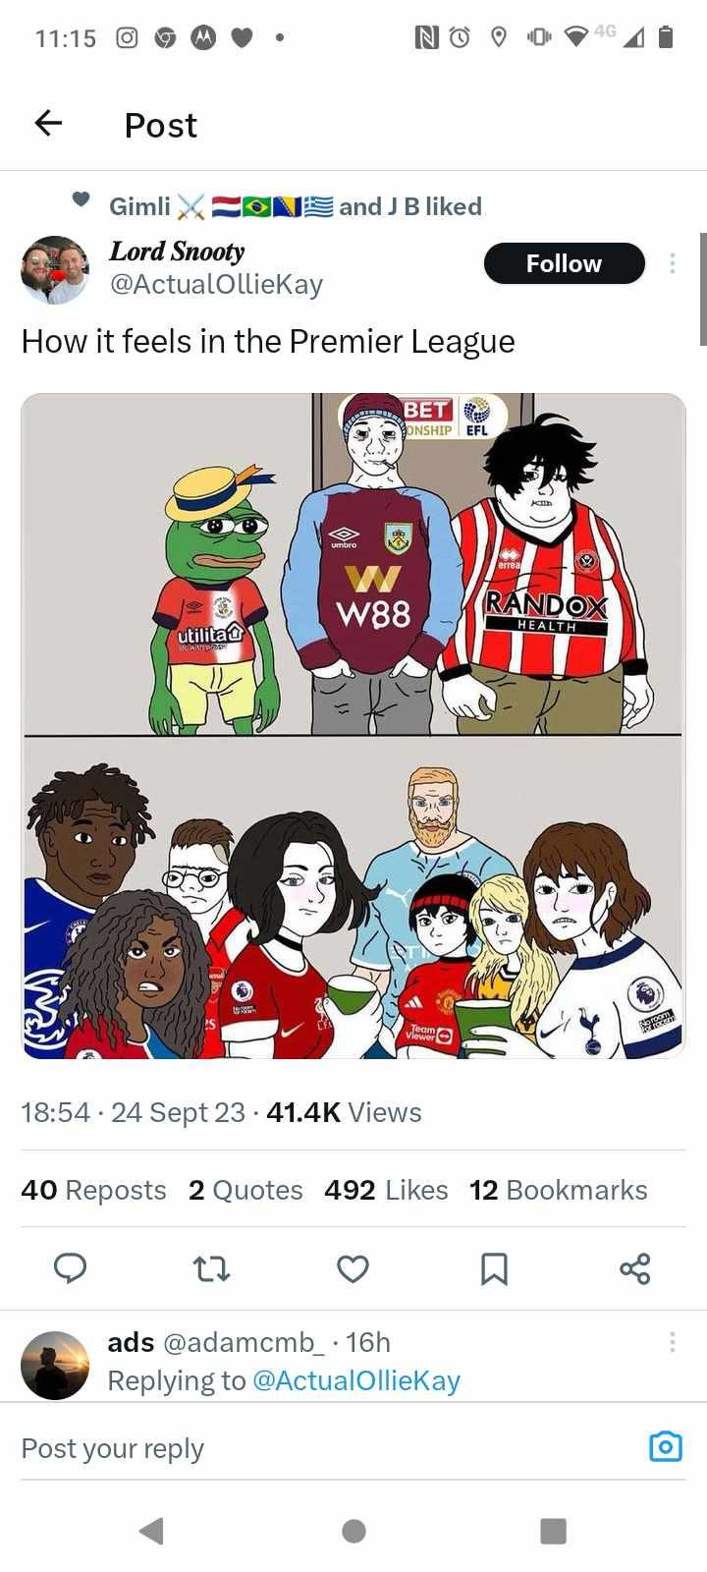
Task: Bookmark this post using the bookmark icon
Action: tap(494, 1268)
